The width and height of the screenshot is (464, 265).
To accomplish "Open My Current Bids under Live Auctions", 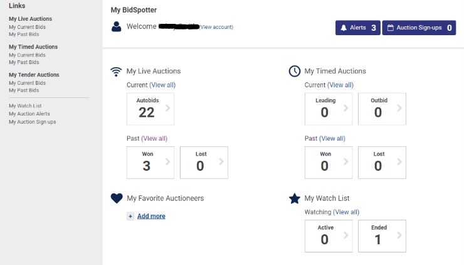I will 27,27.
